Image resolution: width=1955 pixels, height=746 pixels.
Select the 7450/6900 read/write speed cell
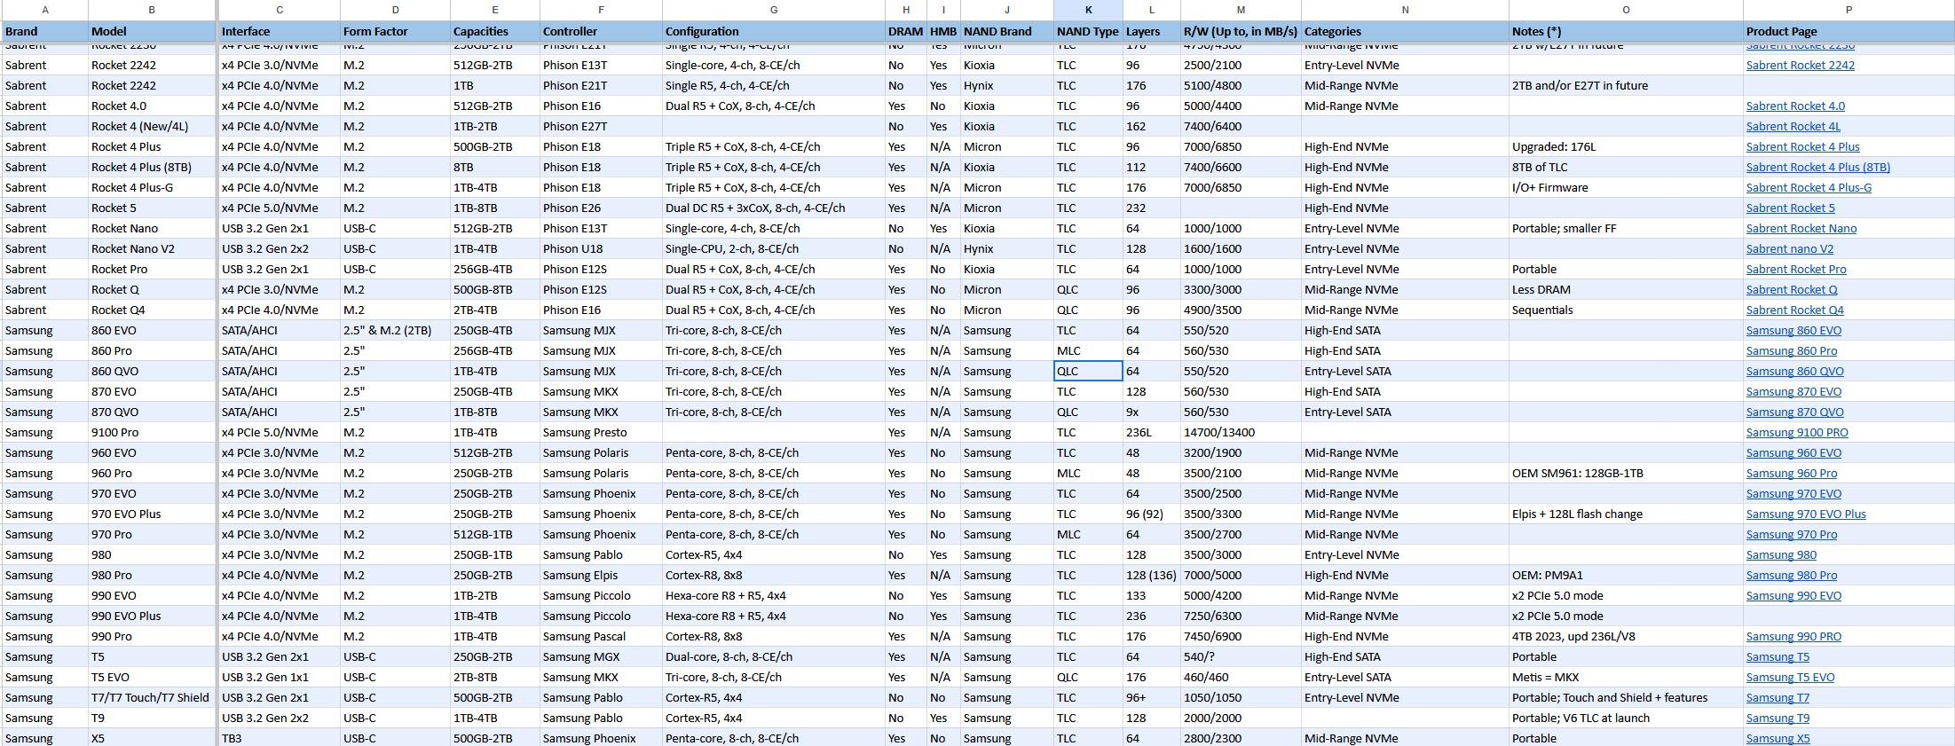[x=1241, y=636]
